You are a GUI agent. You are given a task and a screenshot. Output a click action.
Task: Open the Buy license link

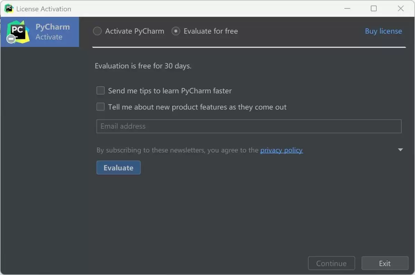(x=384, y=31)
